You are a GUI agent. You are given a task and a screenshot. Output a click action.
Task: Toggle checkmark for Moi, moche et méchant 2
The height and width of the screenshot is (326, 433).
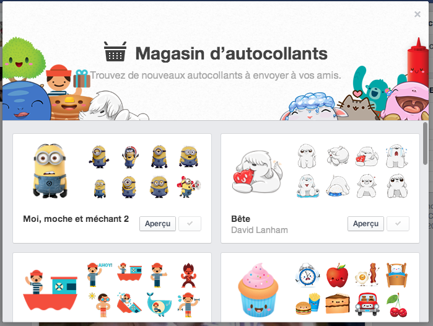click(190, 224)
